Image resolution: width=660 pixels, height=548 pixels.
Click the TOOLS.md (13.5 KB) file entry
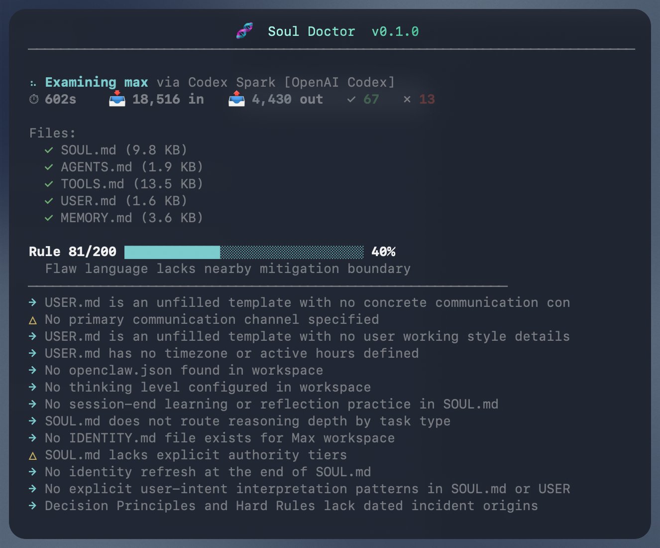click(132, 184)
